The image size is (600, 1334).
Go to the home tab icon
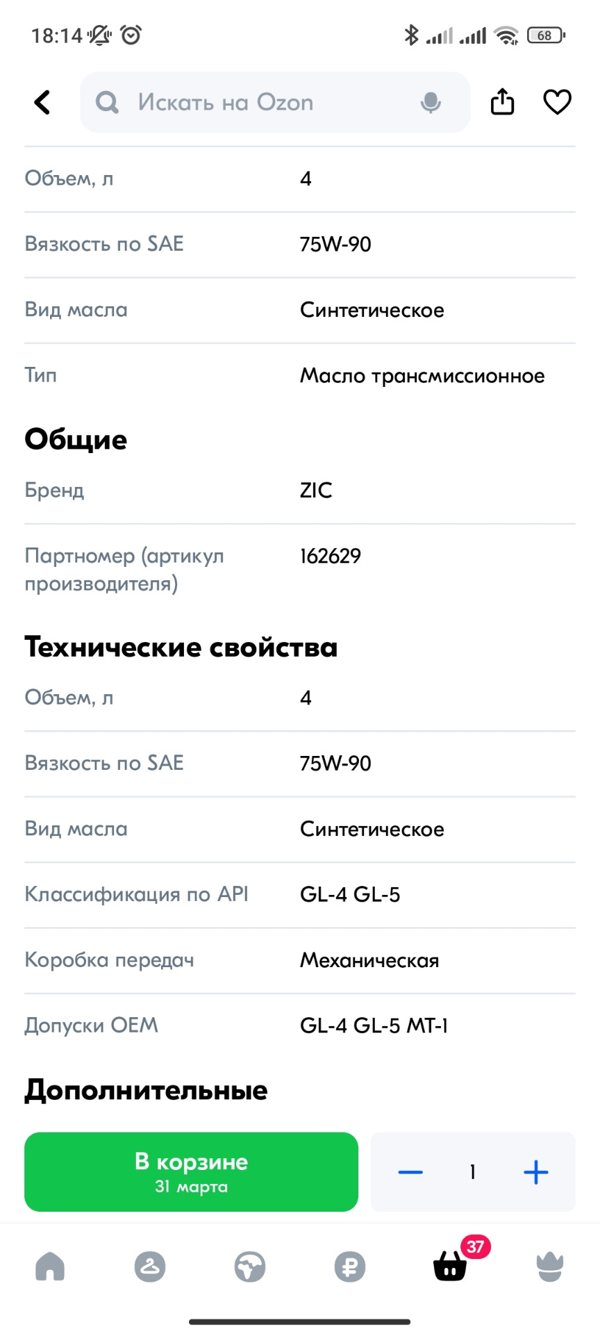pos(50,1267)
